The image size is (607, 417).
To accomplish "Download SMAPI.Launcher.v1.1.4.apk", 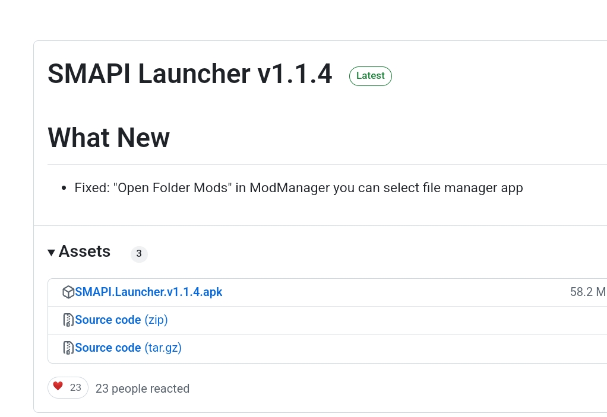I will [x=148, y=292].
